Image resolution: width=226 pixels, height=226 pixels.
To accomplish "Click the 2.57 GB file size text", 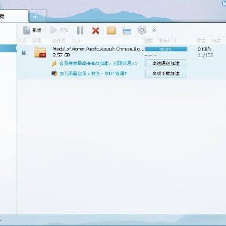I will tap(62, 55).
